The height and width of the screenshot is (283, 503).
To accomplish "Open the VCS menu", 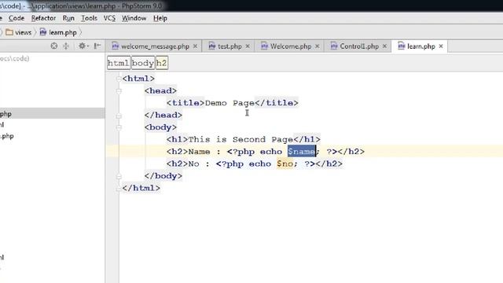I will 109,18.
